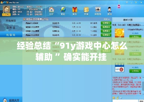This screenshot has height=102, width=144.
Task: Open the 今天 [13:28] 斗地主免费赢 tournament entry
Action: tap(128, 25)
